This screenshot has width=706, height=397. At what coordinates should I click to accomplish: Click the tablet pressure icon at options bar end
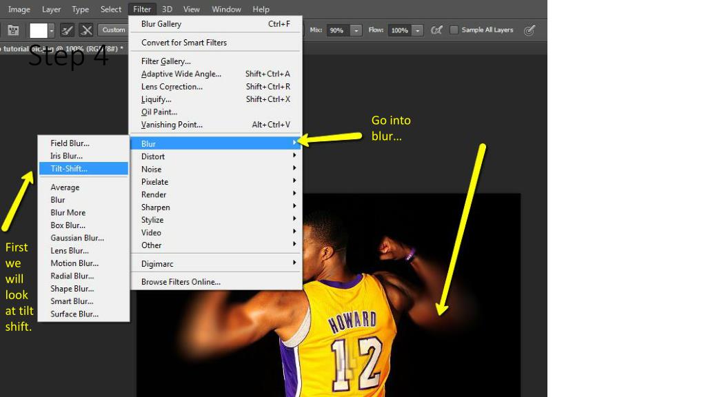[x=529, y=30]
